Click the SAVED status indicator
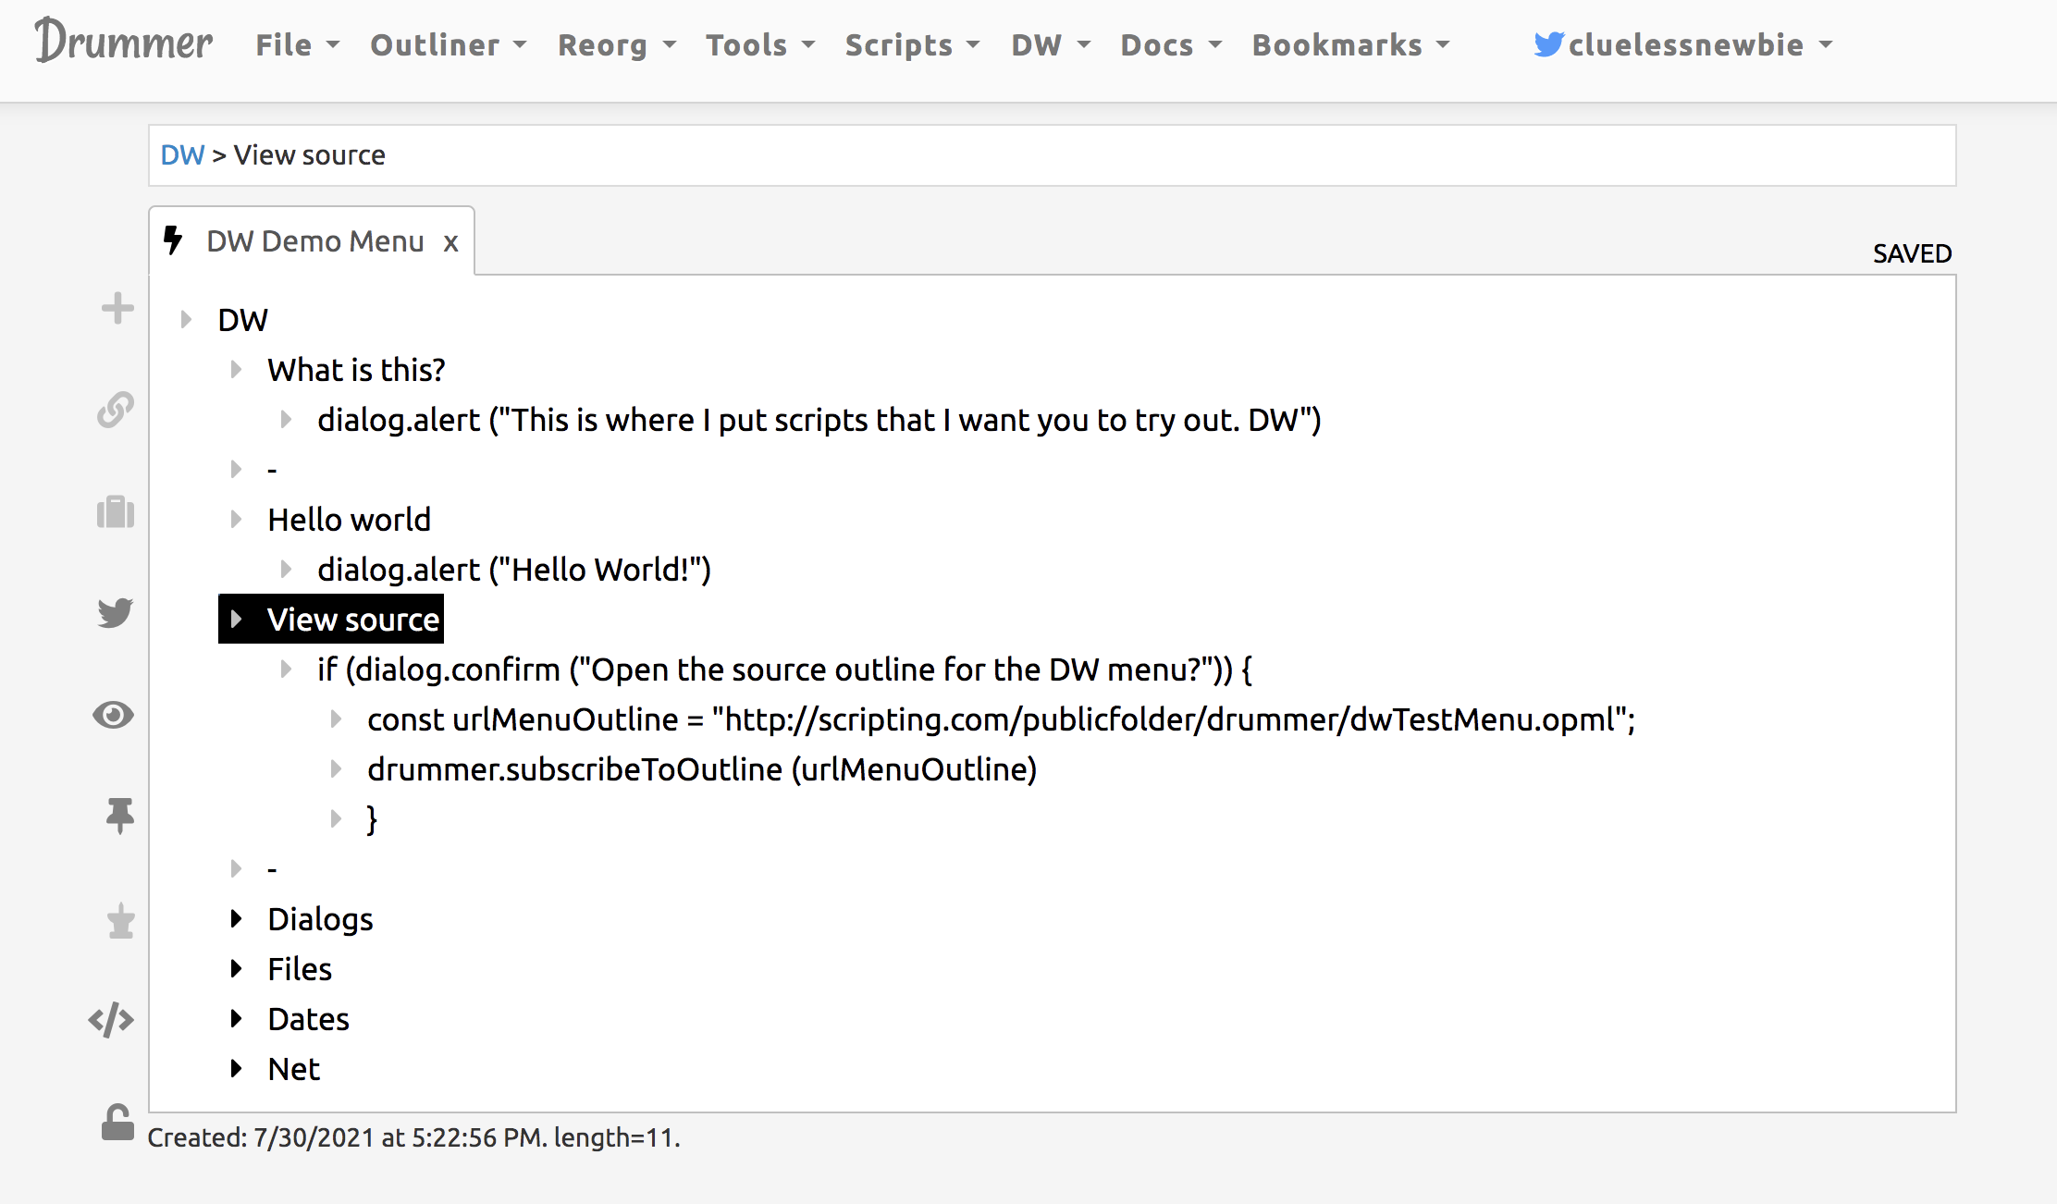The height and width of the screenshot is (1204, 2057). [x=1911, y=252]
